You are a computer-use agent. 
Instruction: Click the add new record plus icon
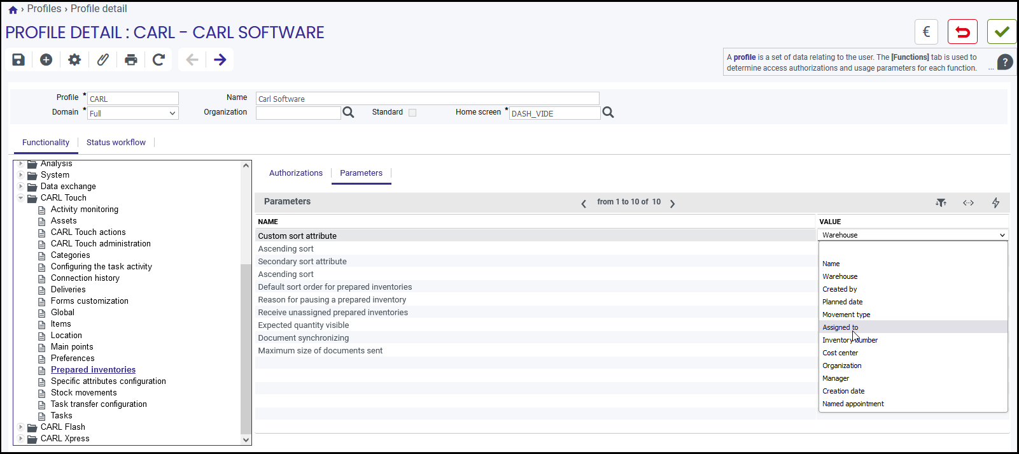[x=46, y=60]
